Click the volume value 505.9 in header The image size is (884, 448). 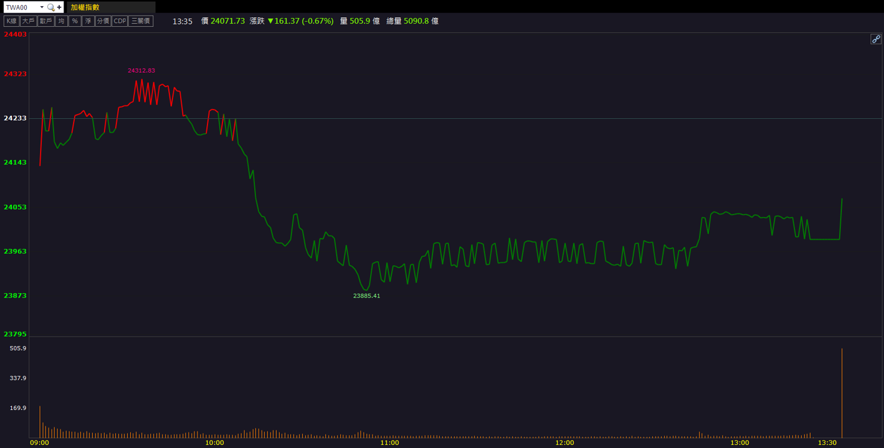click(x=360, y=21)
